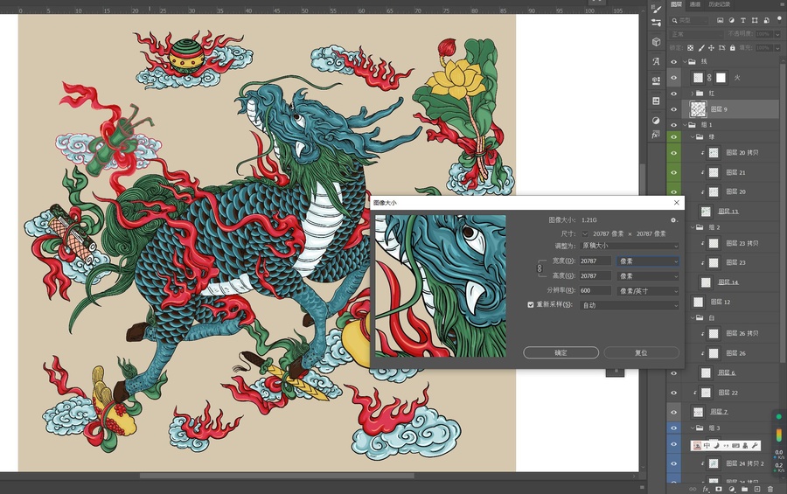Filter layers by smart objects icon
The height and width of the screenshot is (494, 787).
point(766,21)
